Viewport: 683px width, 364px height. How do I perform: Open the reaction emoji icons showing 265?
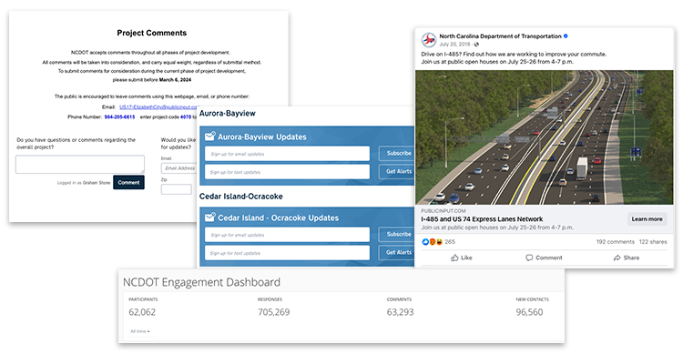click(432, 242)
